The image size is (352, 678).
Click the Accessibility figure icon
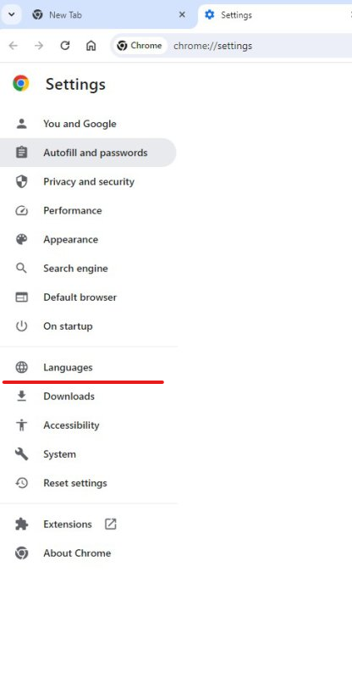click(x=21, y=425)
